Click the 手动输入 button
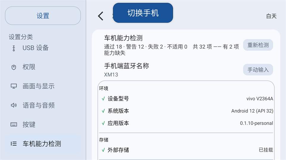286x160 pixels. click(x=258, y=70)
